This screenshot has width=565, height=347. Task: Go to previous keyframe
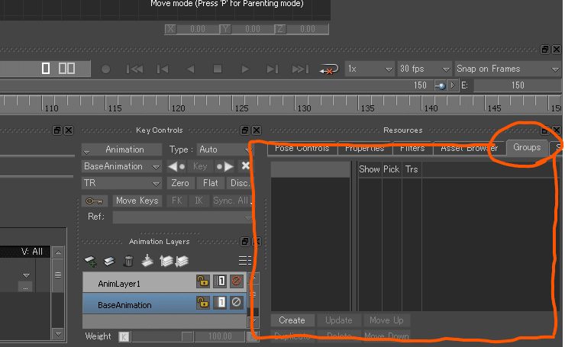(176, 166)
